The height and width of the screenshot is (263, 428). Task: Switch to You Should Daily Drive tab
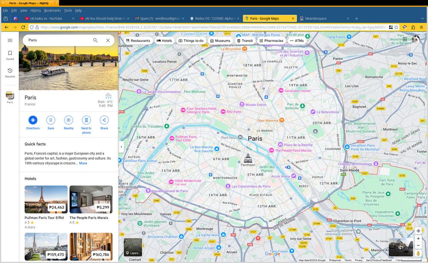tap(105, 18)
